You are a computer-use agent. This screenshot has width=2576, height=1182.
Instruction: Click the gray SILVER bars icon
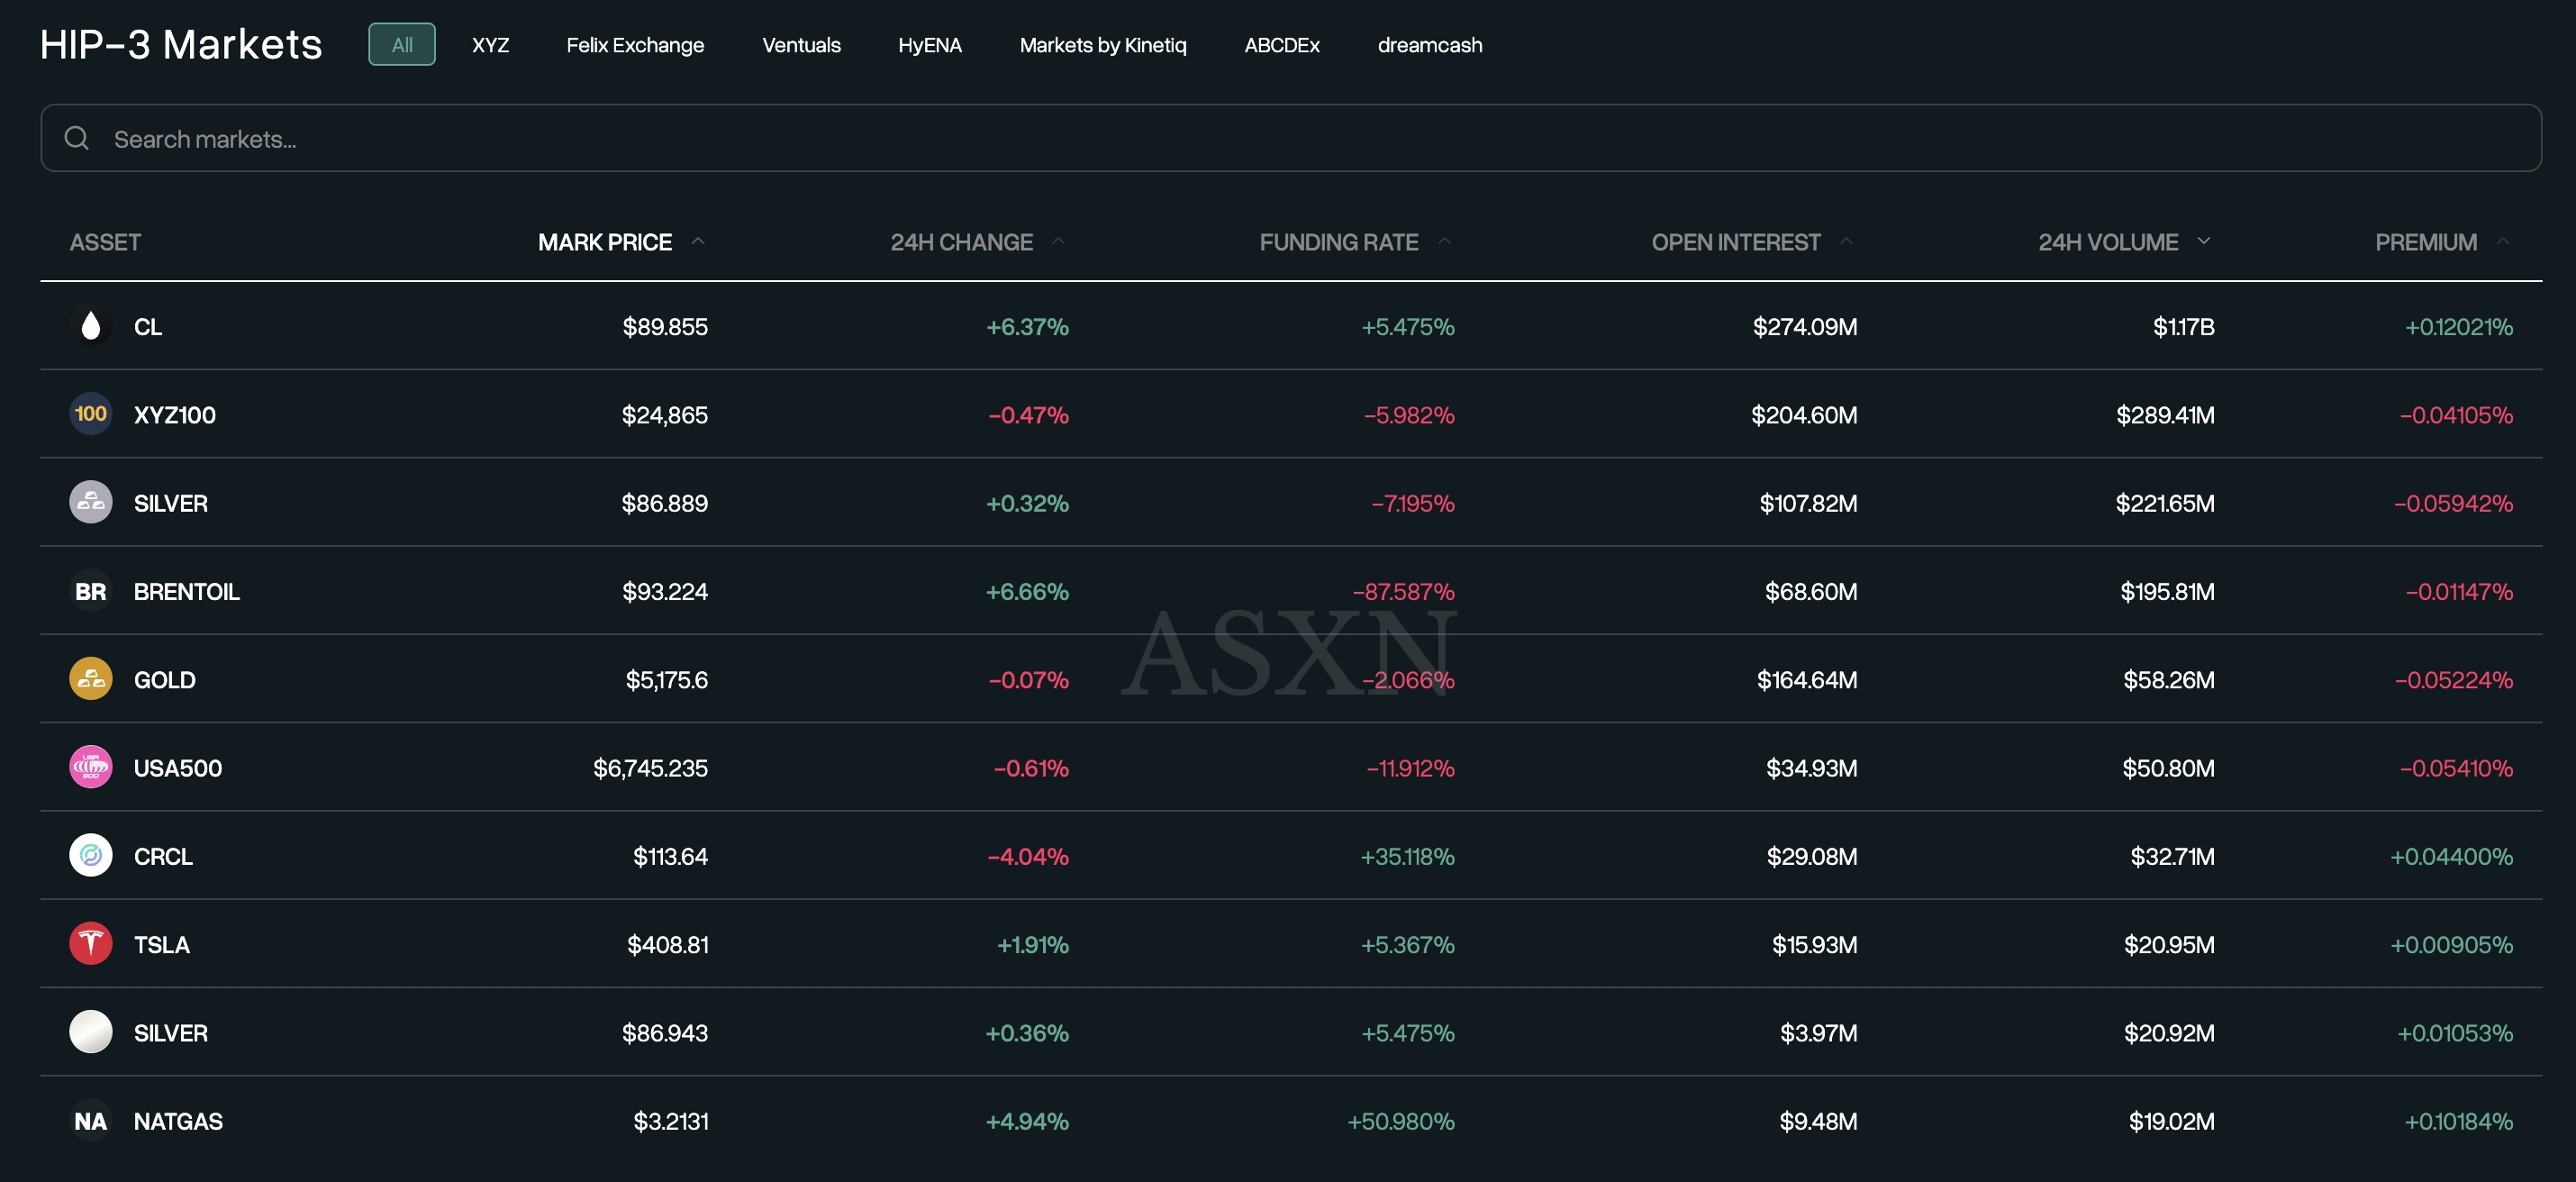90,502
